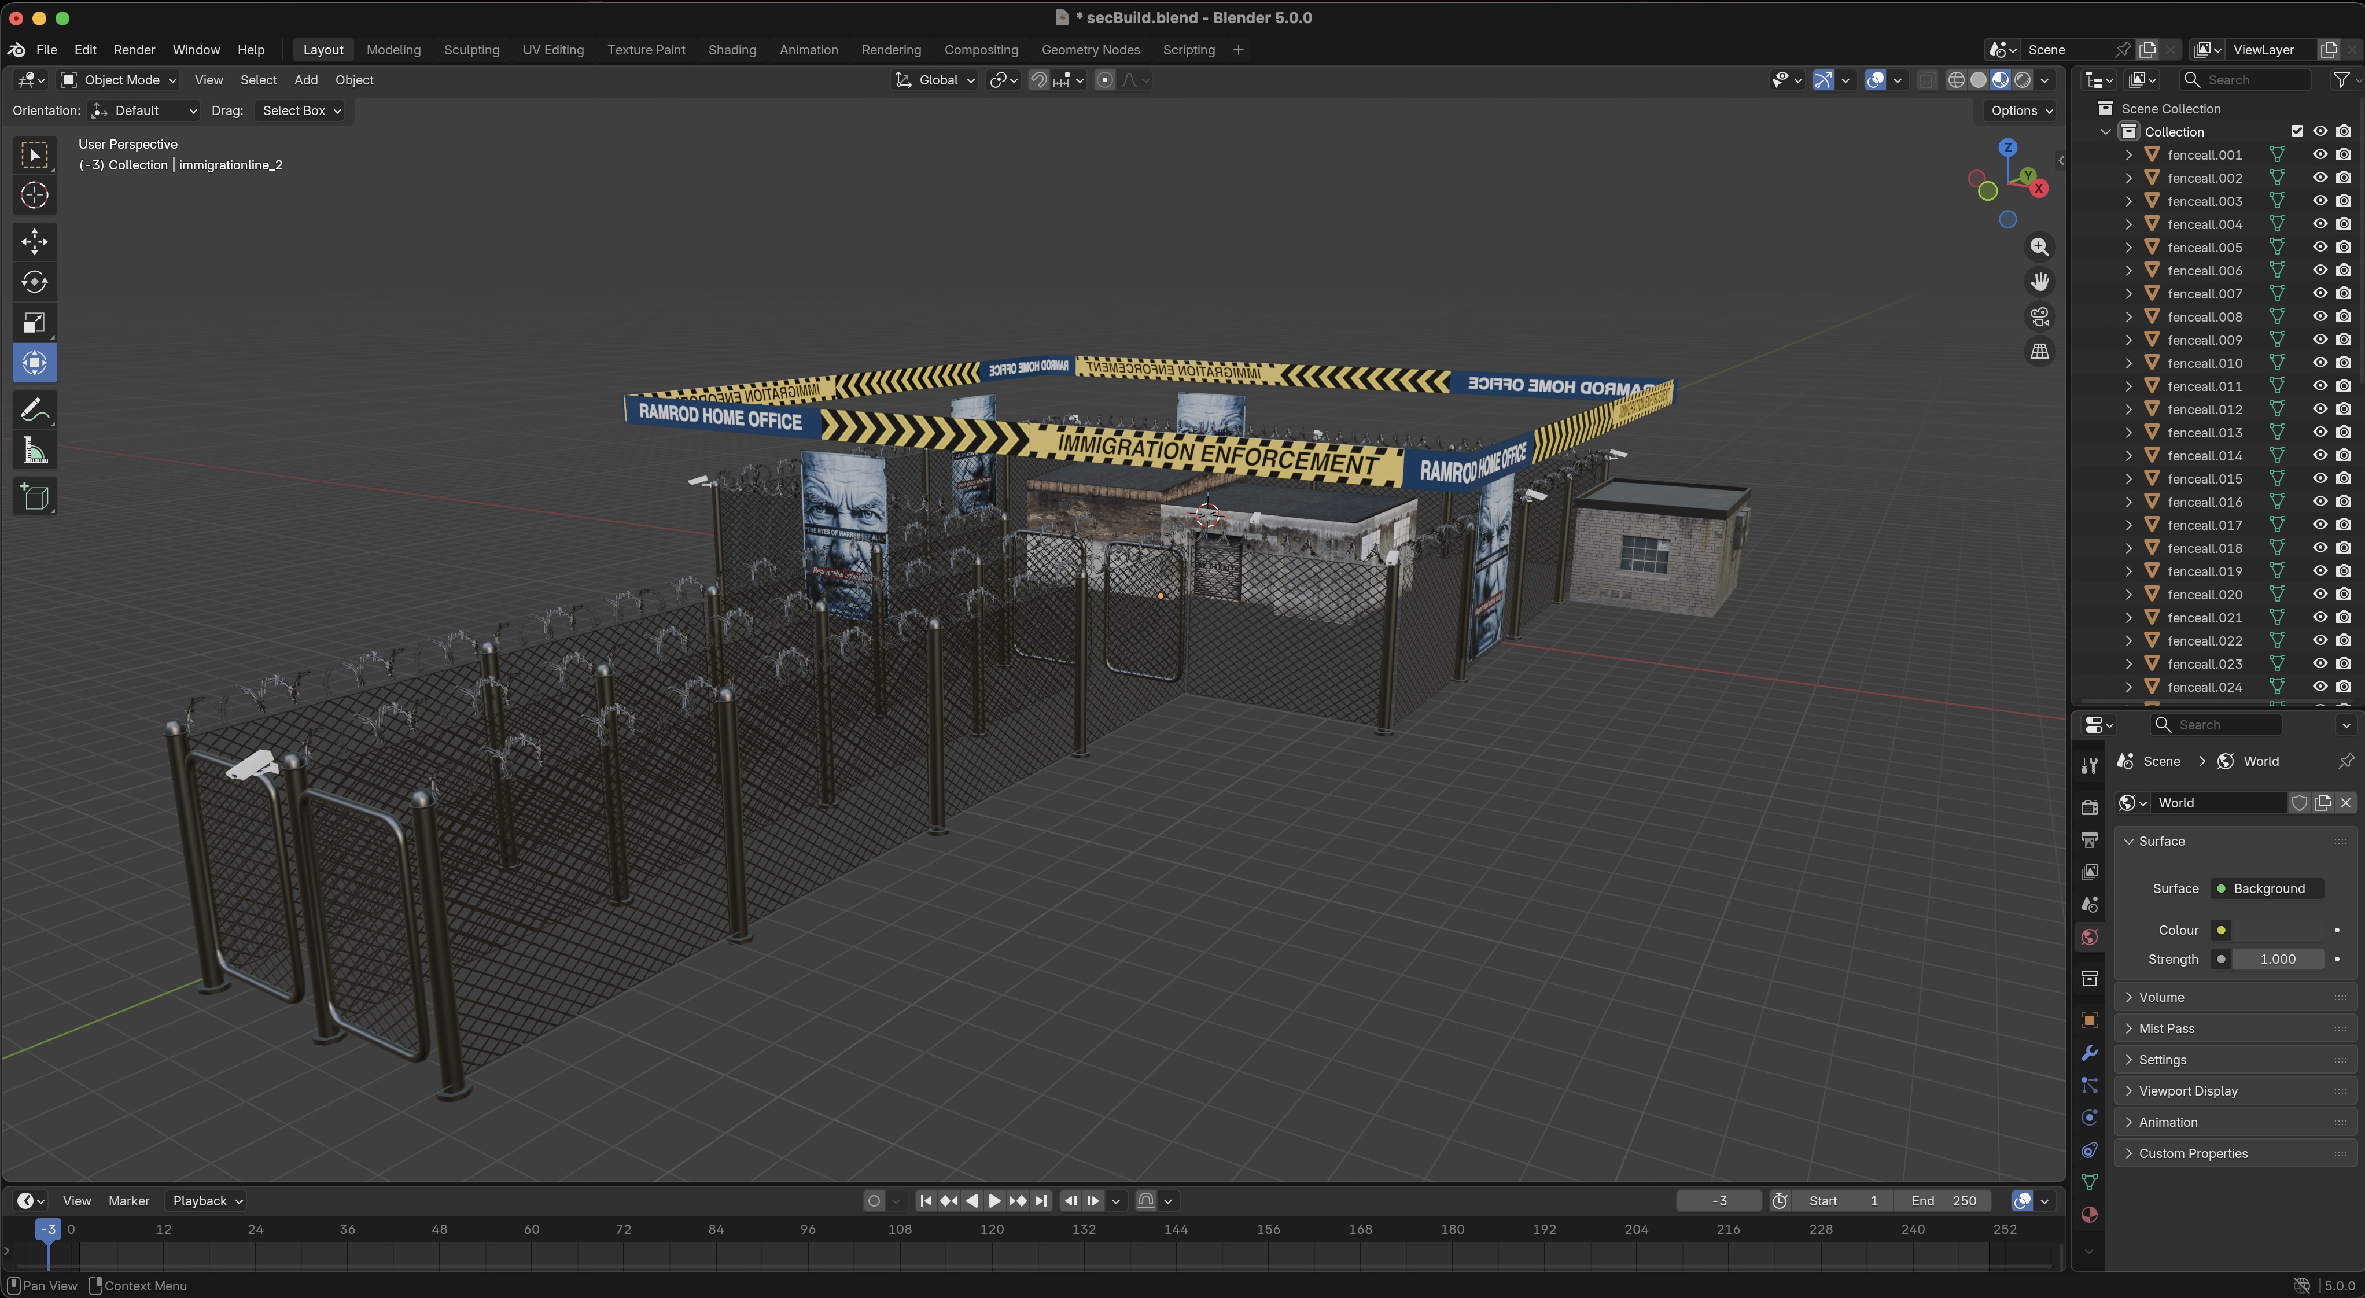
Task: Disable fenceall.005 in renders via camera icon
Action: [2344, 247]
